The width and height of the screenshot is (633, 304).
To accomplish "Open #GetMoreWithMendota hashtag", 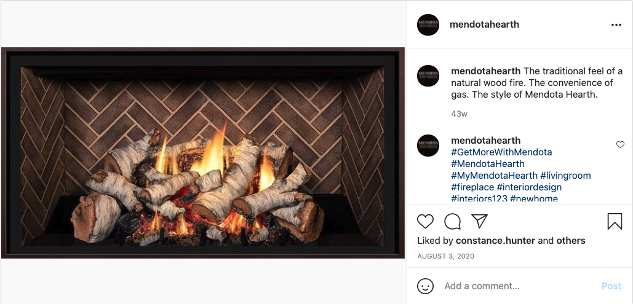I will (501, 152).
